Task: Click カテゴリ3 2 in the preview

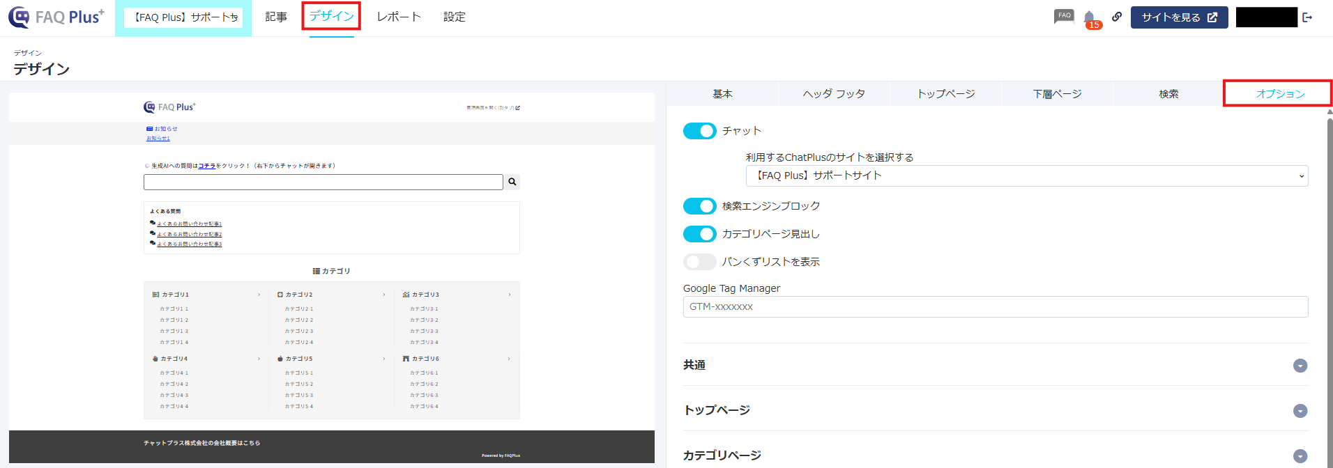Action: 424,320
